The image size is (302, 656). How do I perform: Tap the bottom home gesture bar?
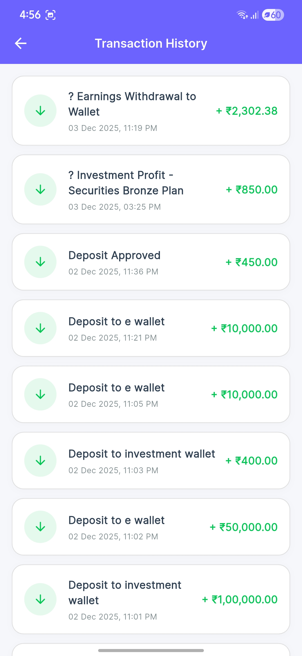coord(151,650)
